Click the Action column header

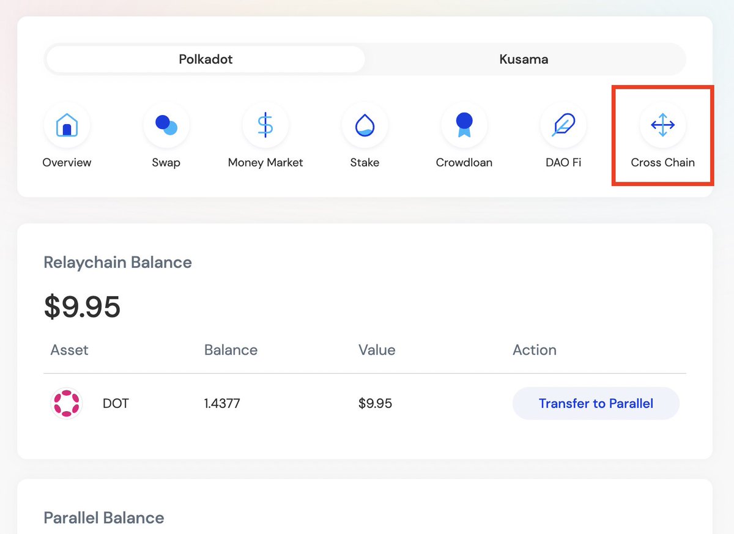coord(535,350)
